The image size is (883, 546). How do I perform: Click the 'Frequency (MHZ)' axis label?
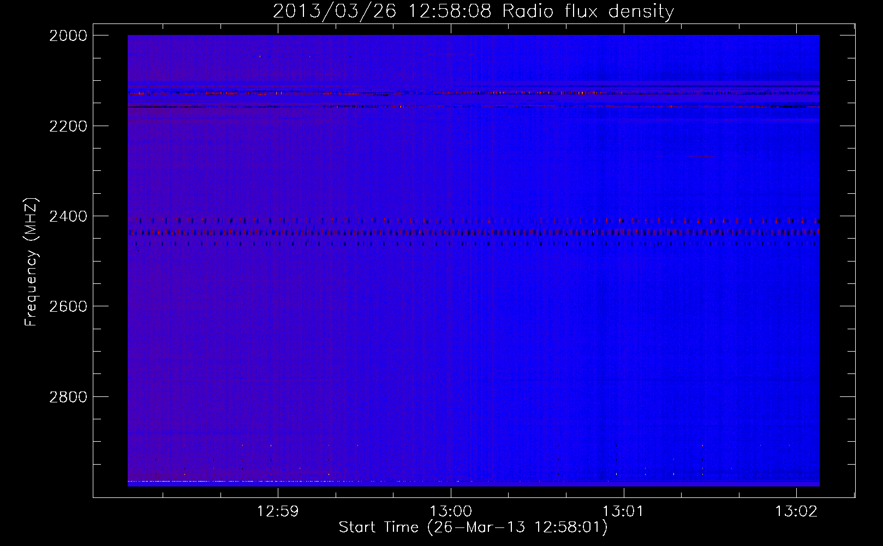(x=32, y=262)
